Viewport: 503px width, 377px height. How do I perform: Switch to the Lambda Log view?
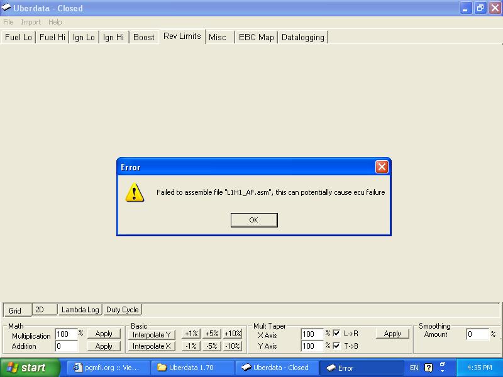[x=80, y=310]
